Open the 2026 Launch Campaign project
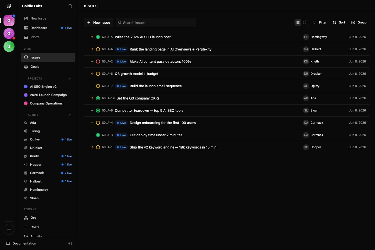 click(48, 95)
